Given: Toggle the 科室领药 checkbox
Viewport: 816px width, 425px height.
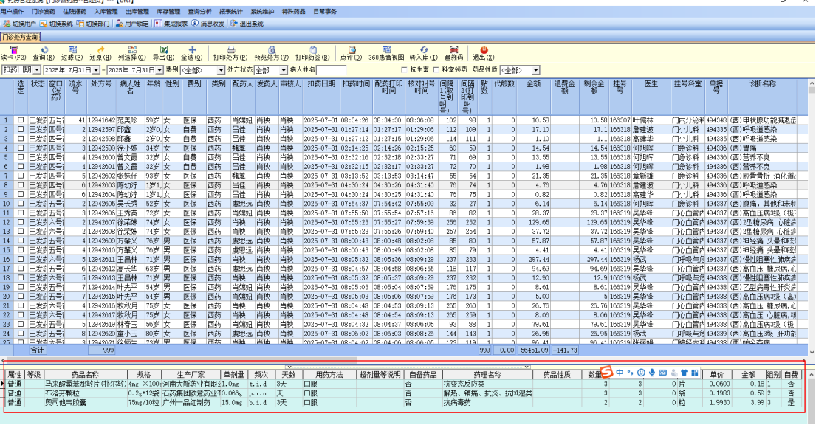Looking at the screenshot, I should (x=436, y=69).
